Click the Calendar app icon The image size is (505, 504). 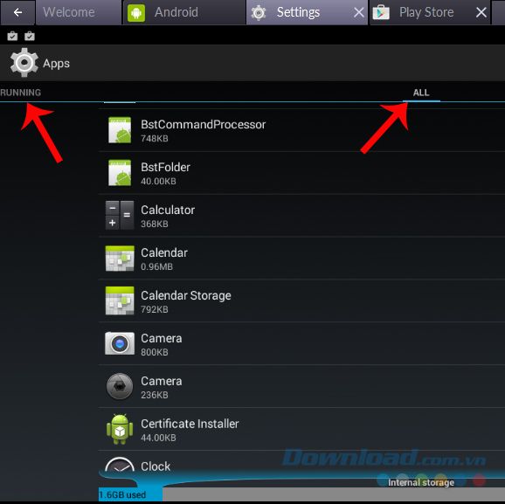120,258
